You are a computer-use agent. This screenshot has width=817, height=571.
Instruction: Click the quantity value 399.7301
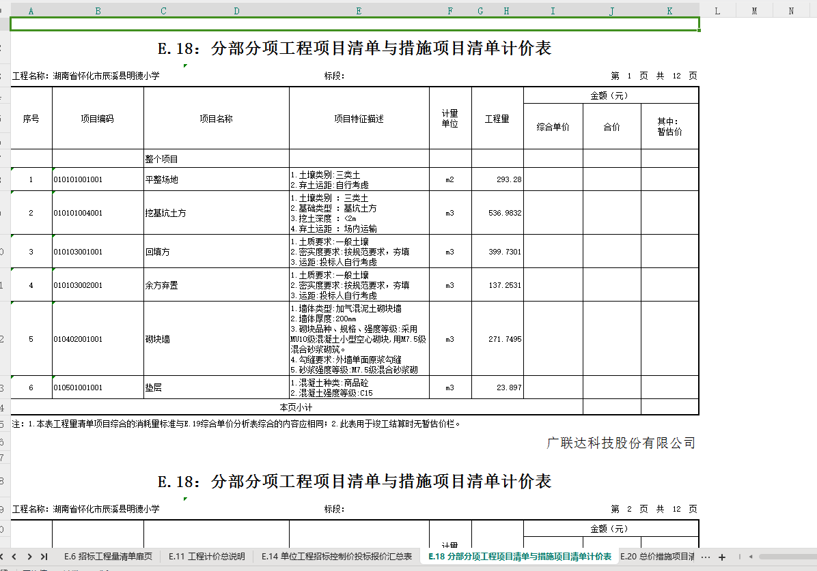point(497,252)
